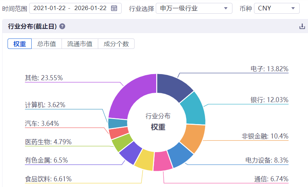Click the help question mark icon
The image size is (308, 187).
tap(62, 26)
